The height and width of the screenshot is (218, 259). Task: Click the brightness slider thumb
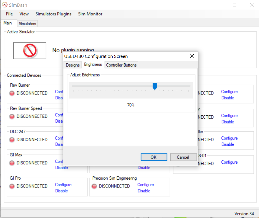point(155,86)
